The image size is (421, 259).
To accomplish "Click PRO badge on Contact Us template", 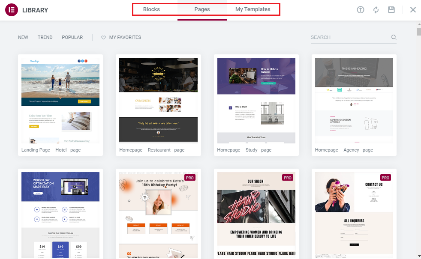I will coord(385,178).
